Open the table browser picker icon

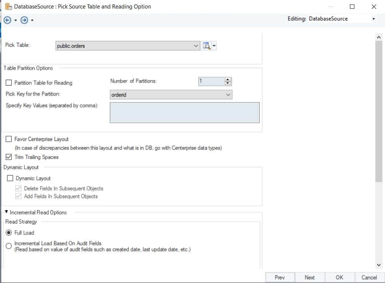coord(207,45)
